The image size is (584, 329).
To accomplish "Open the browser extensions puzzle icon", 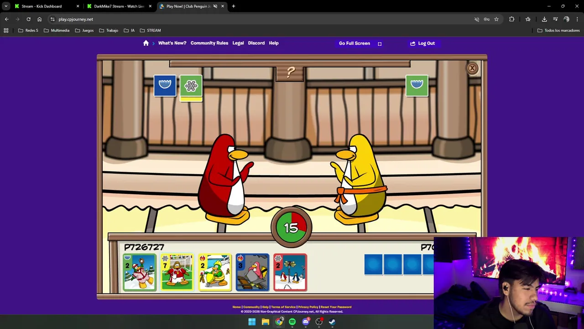I will (511, 19).
